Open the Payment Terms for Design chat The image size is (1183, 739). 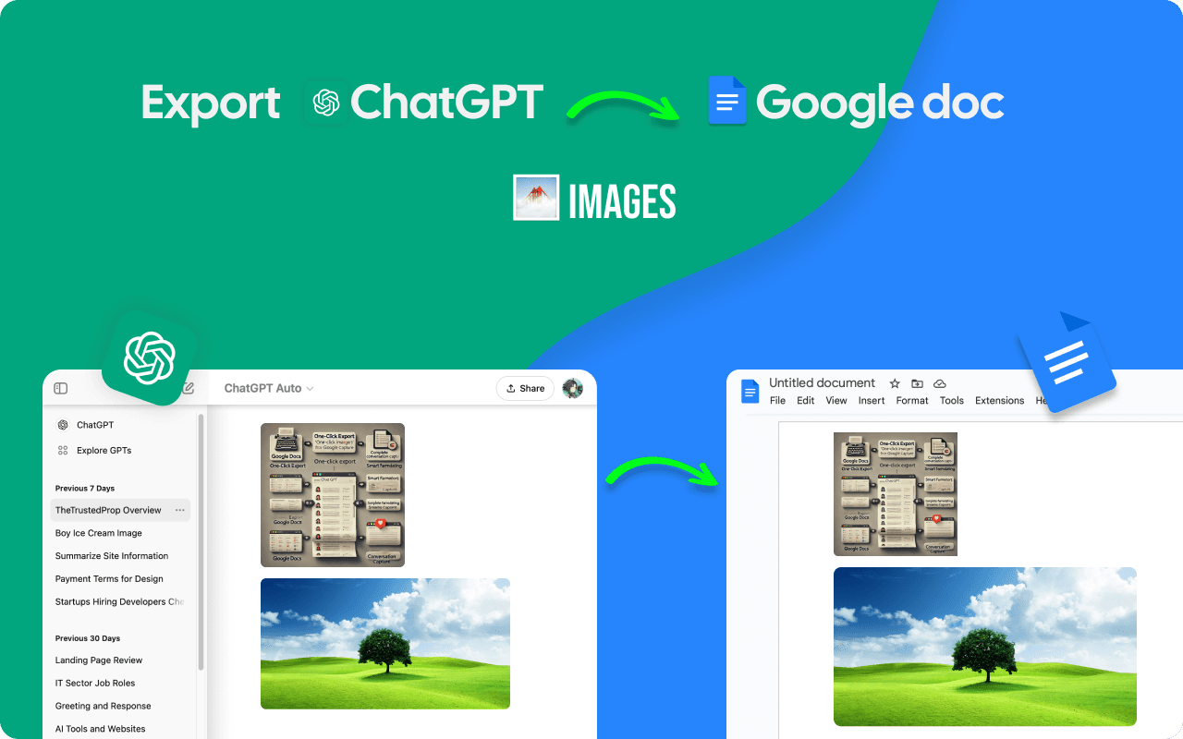(109, 579)
